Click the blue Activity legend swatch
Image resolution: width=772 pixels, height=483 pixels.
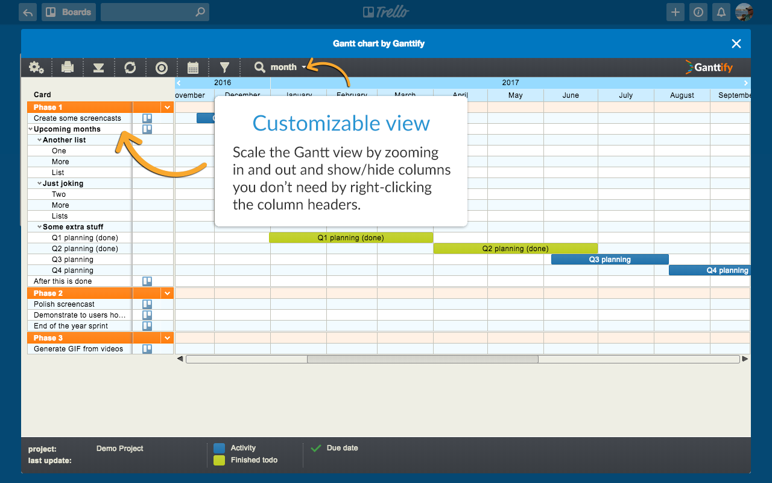click(x=219, y=448)
